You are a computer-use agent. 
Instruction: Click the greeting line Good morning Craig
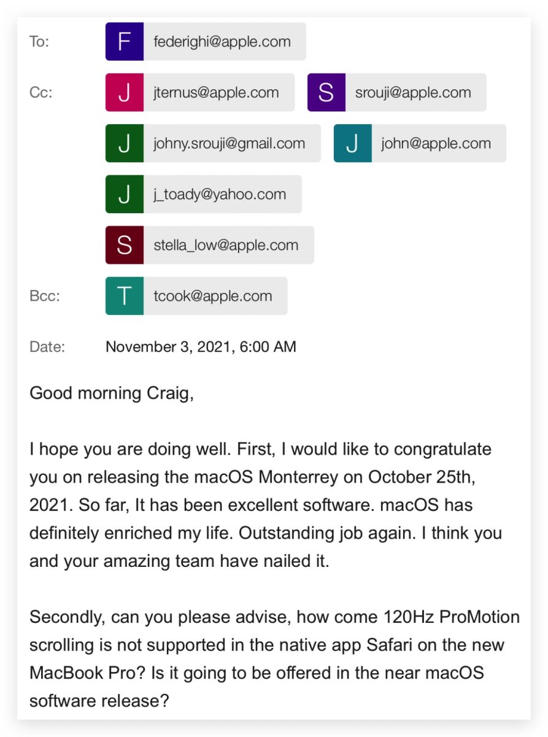(112, 393)
